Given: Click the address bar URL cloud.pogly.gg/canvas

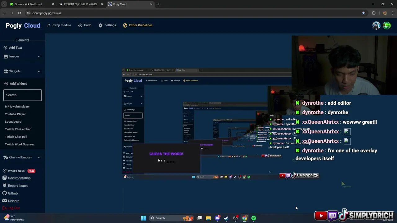Looking at the screenshot, I should point(47,13).
